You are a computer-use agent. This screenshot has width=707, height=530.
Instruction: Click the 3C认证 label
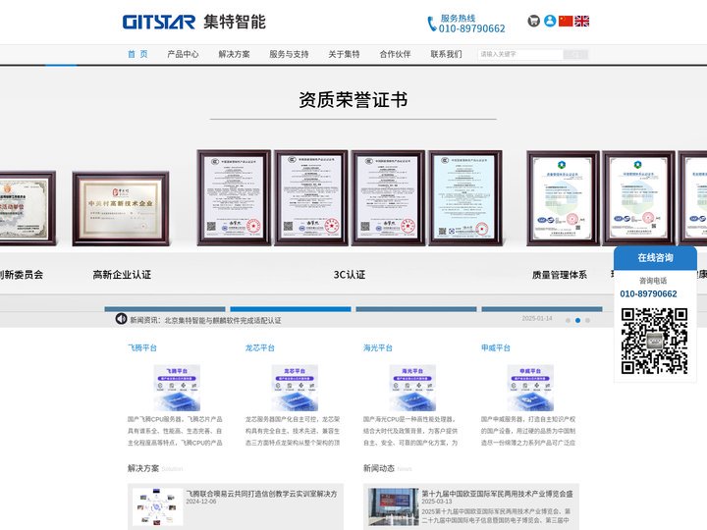(x=350, y=275)
